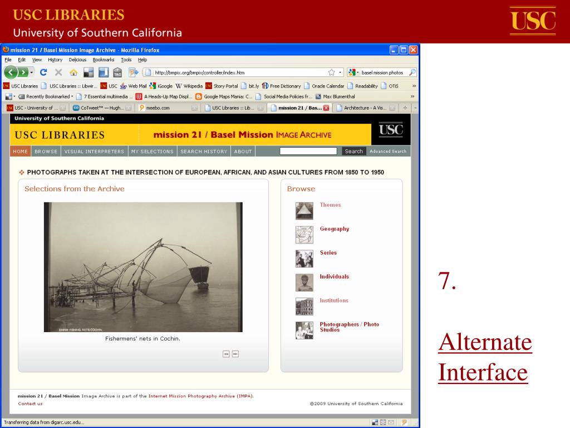Open the Free Dictionary bookmark
This screenshot has height=428, width=570.
pyautogui.click(x=281, y=86)
